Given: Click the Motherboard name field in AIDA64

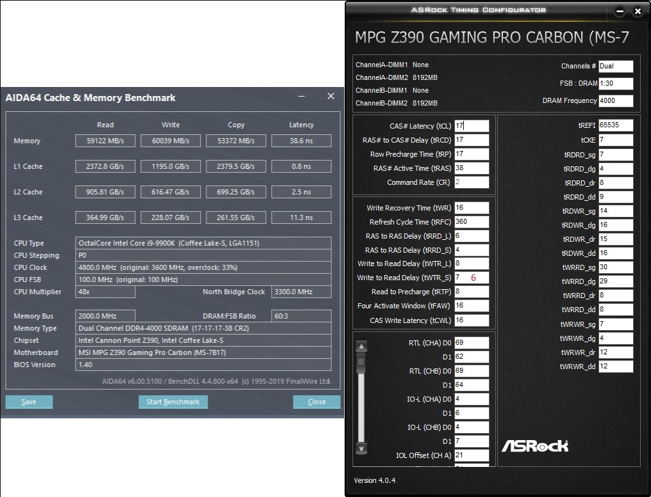Looking at the screenshot, I should 204,352.
